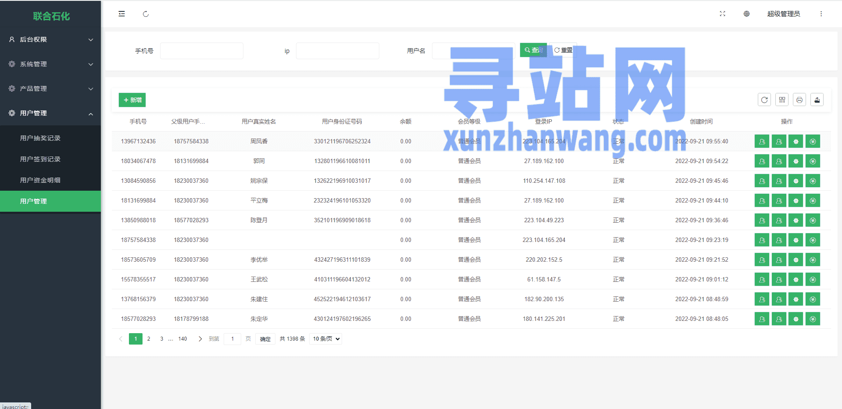Select the highlighted 用户管理 submenu item
842x409 pixels.
pyautogui.click(x=50, y=201)
